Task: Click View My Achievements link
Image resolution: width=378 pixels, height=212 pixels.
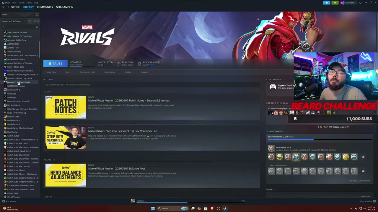Action: tap(359, 181)
